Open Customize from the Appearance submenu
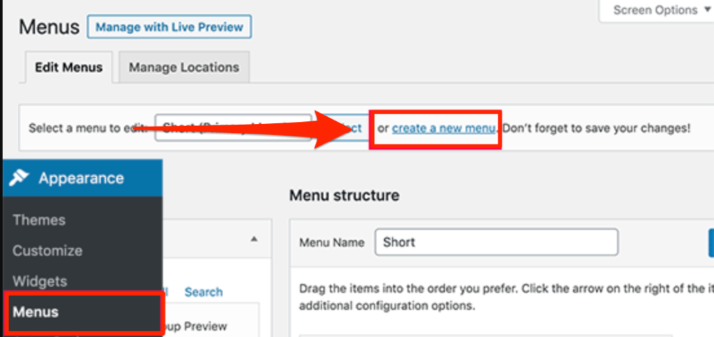This screenshot has width=714, height=337. point(47,251)
